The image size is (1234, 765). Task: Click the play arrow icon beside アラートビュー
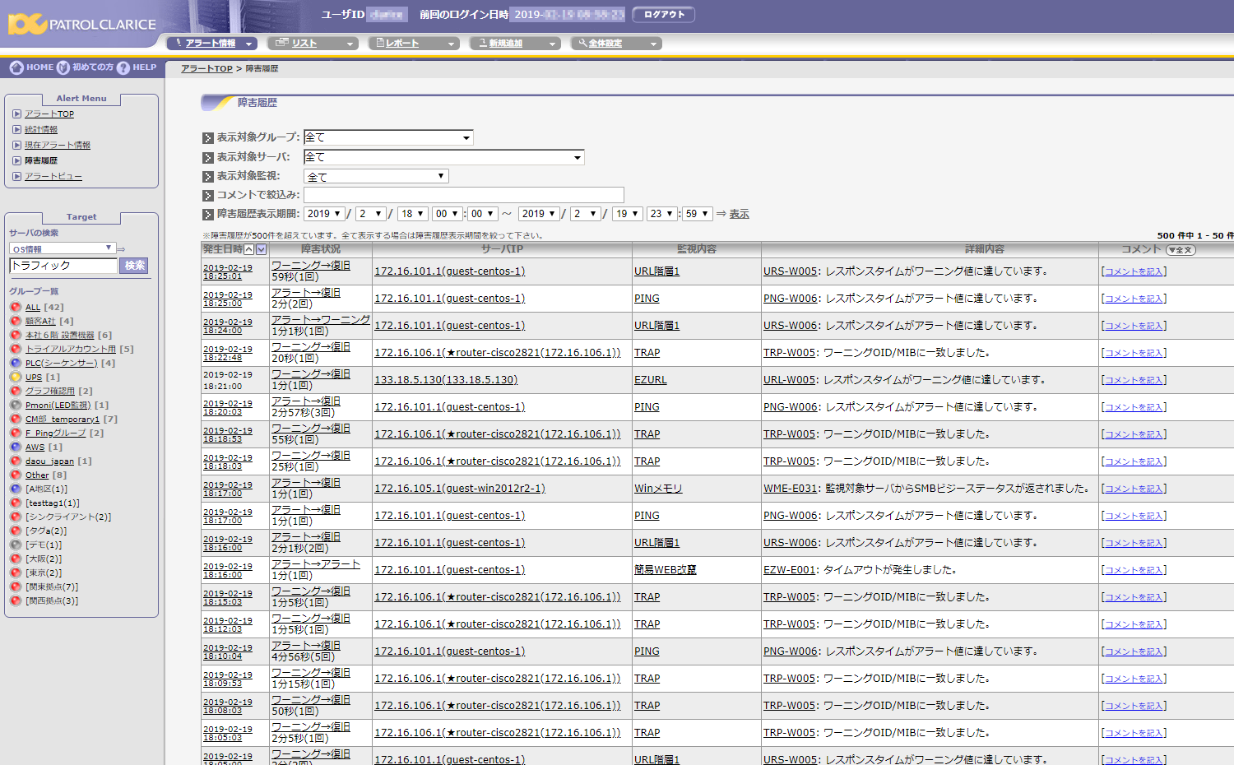[x=17, y=176]
